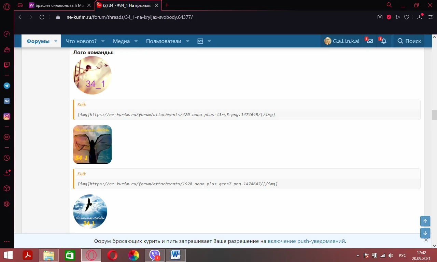Open File Explorer from taskbar
The width and height of the screenshot is (437, 262).
[49, 255]
